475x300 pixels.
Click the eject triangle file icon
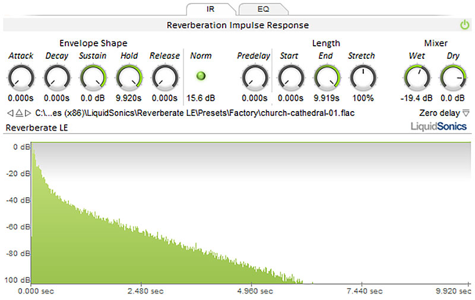tap(19, 113)
